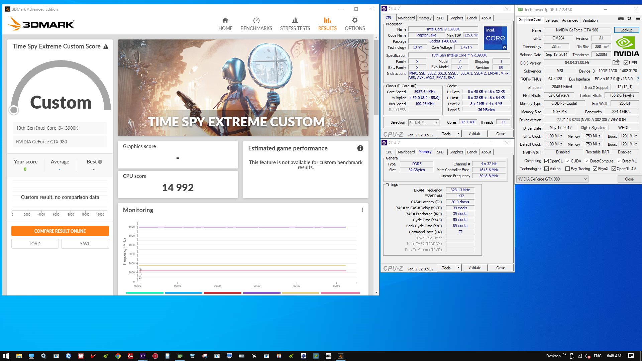Open the BENCHMARKS section in 3DMark
The width and height of the screenshot is (642, 361).
point(256,24)
